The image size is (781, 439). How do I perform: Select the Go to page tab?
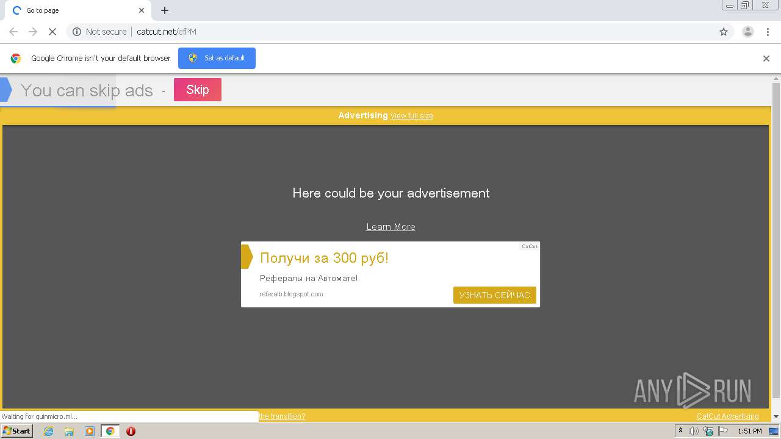78,11
